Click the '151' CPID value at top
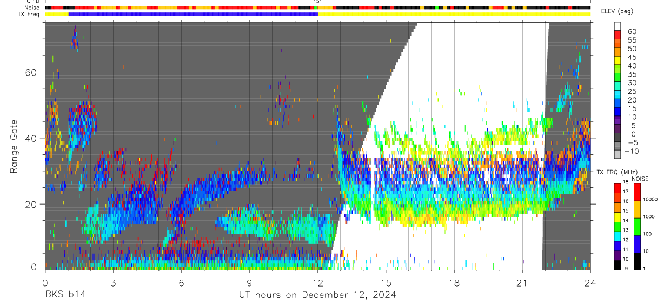 pyautogui.click(x=318, y=2)
